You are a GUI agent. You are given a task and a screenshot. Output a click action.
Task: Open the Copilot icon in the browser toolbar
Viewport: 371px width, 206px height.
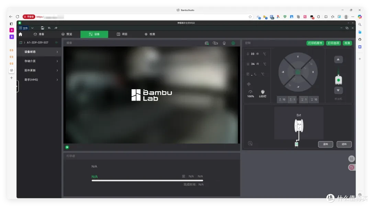360,17
